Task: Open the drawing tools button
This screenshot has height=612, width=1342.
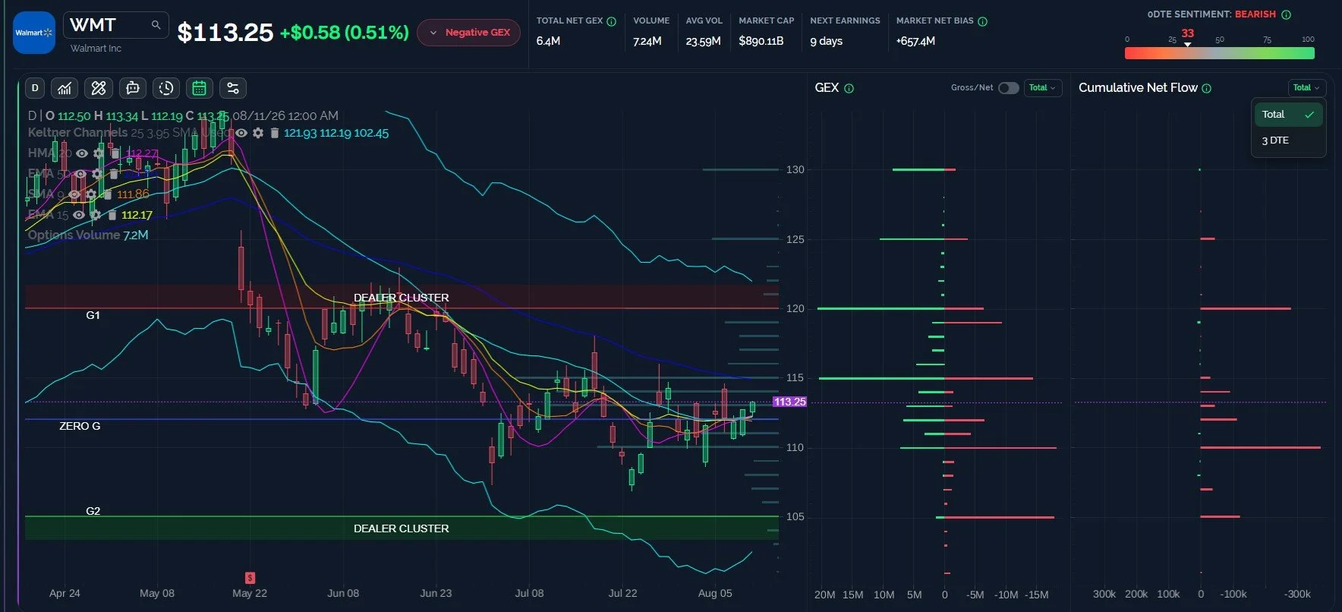Action: coord(99,88)
